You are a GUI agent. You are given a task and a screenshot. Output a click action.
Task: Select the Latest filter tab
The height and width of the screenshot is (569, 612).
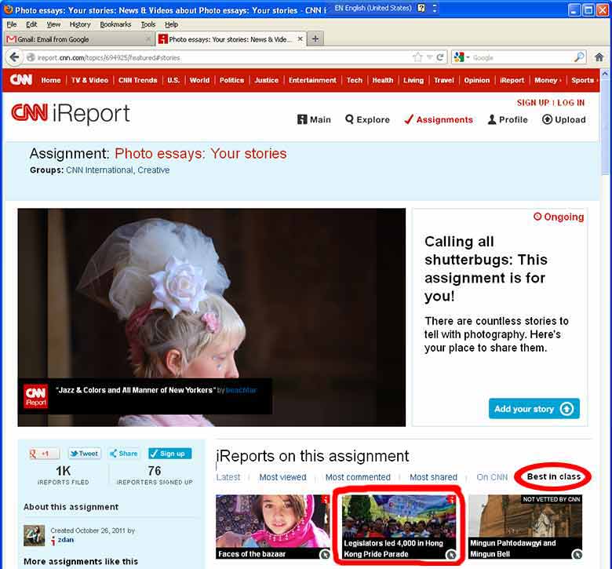[228, 477]
